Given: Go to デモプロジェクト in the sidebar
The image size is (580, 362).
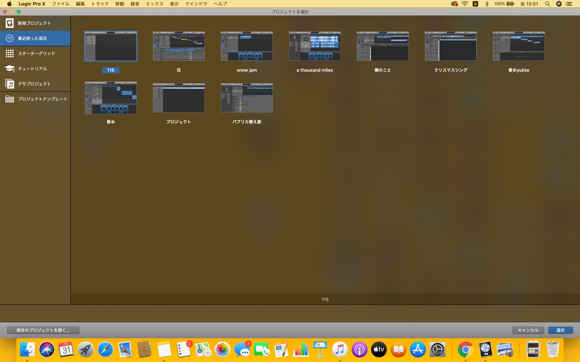Looking at the screenshot, I should tap(35, 84).
